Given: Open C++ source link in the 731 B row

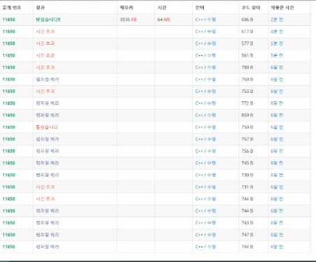Looking at the screenshot, I should [x=200, y=187].
